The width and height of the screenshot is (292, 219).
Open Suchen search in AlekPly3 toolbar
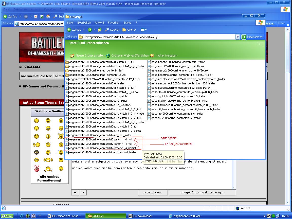click(x=112, y=30)
